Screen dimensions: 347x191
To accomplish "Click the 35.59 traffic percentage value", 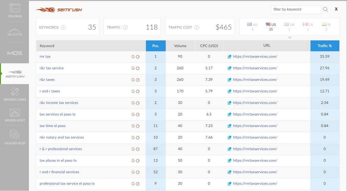I will coord(325,57).
